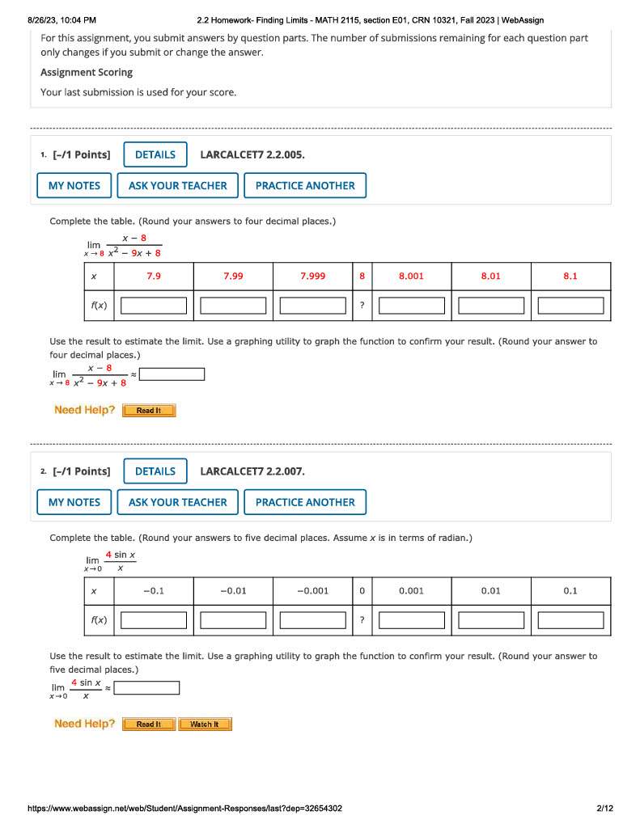Click MY NOTES for question 2
Screen dimensions: 640x828
(74, 502)
